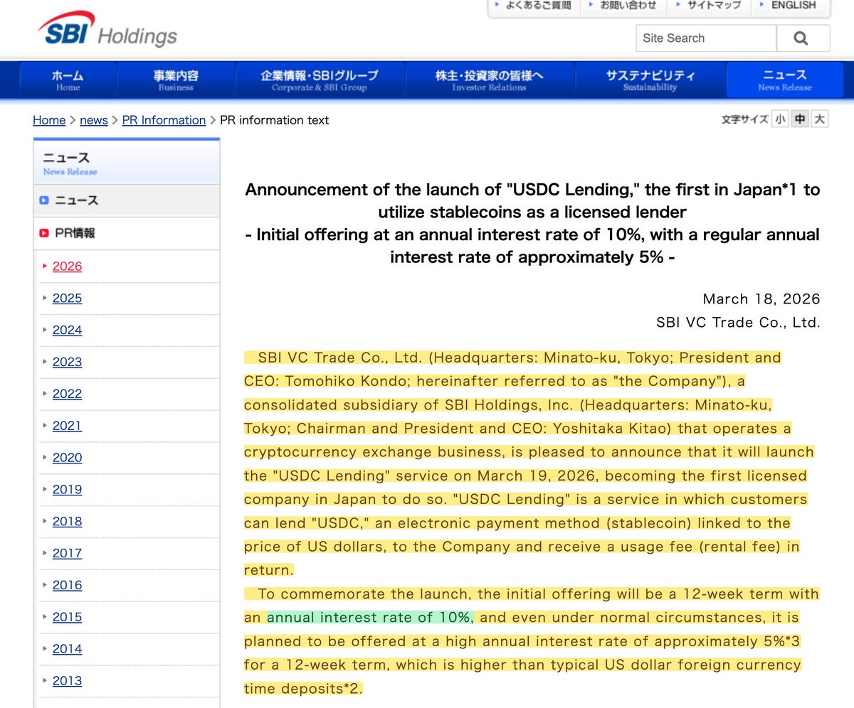854x708 pixels.
Task: Open the 2015 archive link
Action: [67, 617]
